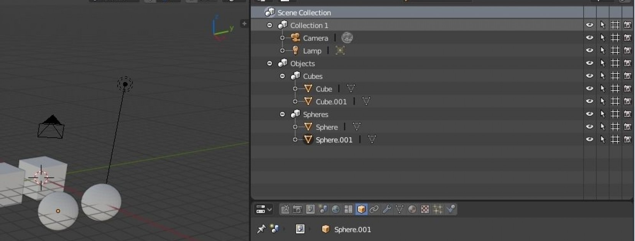Viewport: 635px width, 241px height.
Task: Open the Modifiers wrench tab
Action: (x=387, y=209)
